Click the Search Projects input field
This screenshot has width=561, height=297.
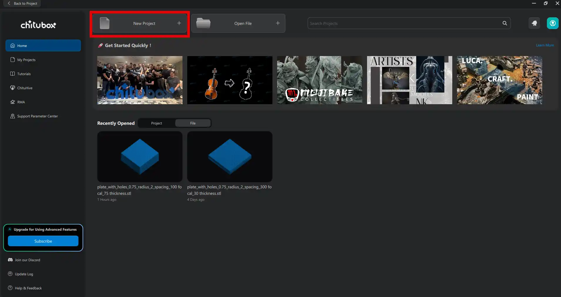[x=404, y=23]
